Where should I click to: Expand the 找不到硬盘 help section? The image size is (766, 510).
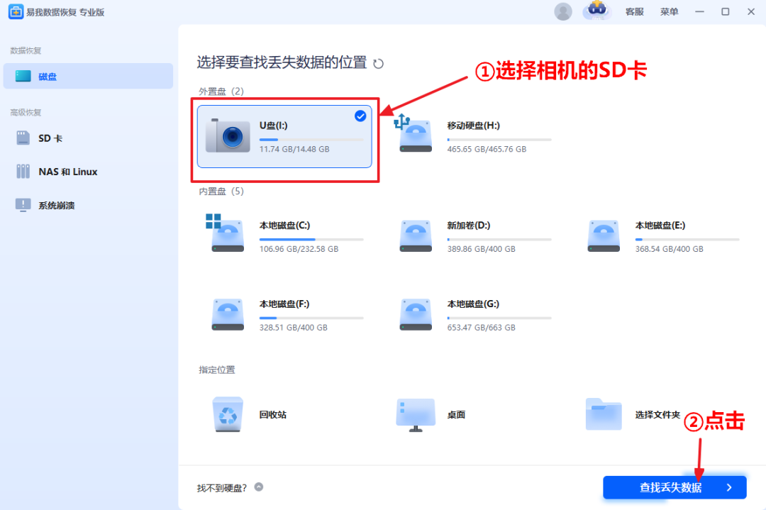coord(259,487)
